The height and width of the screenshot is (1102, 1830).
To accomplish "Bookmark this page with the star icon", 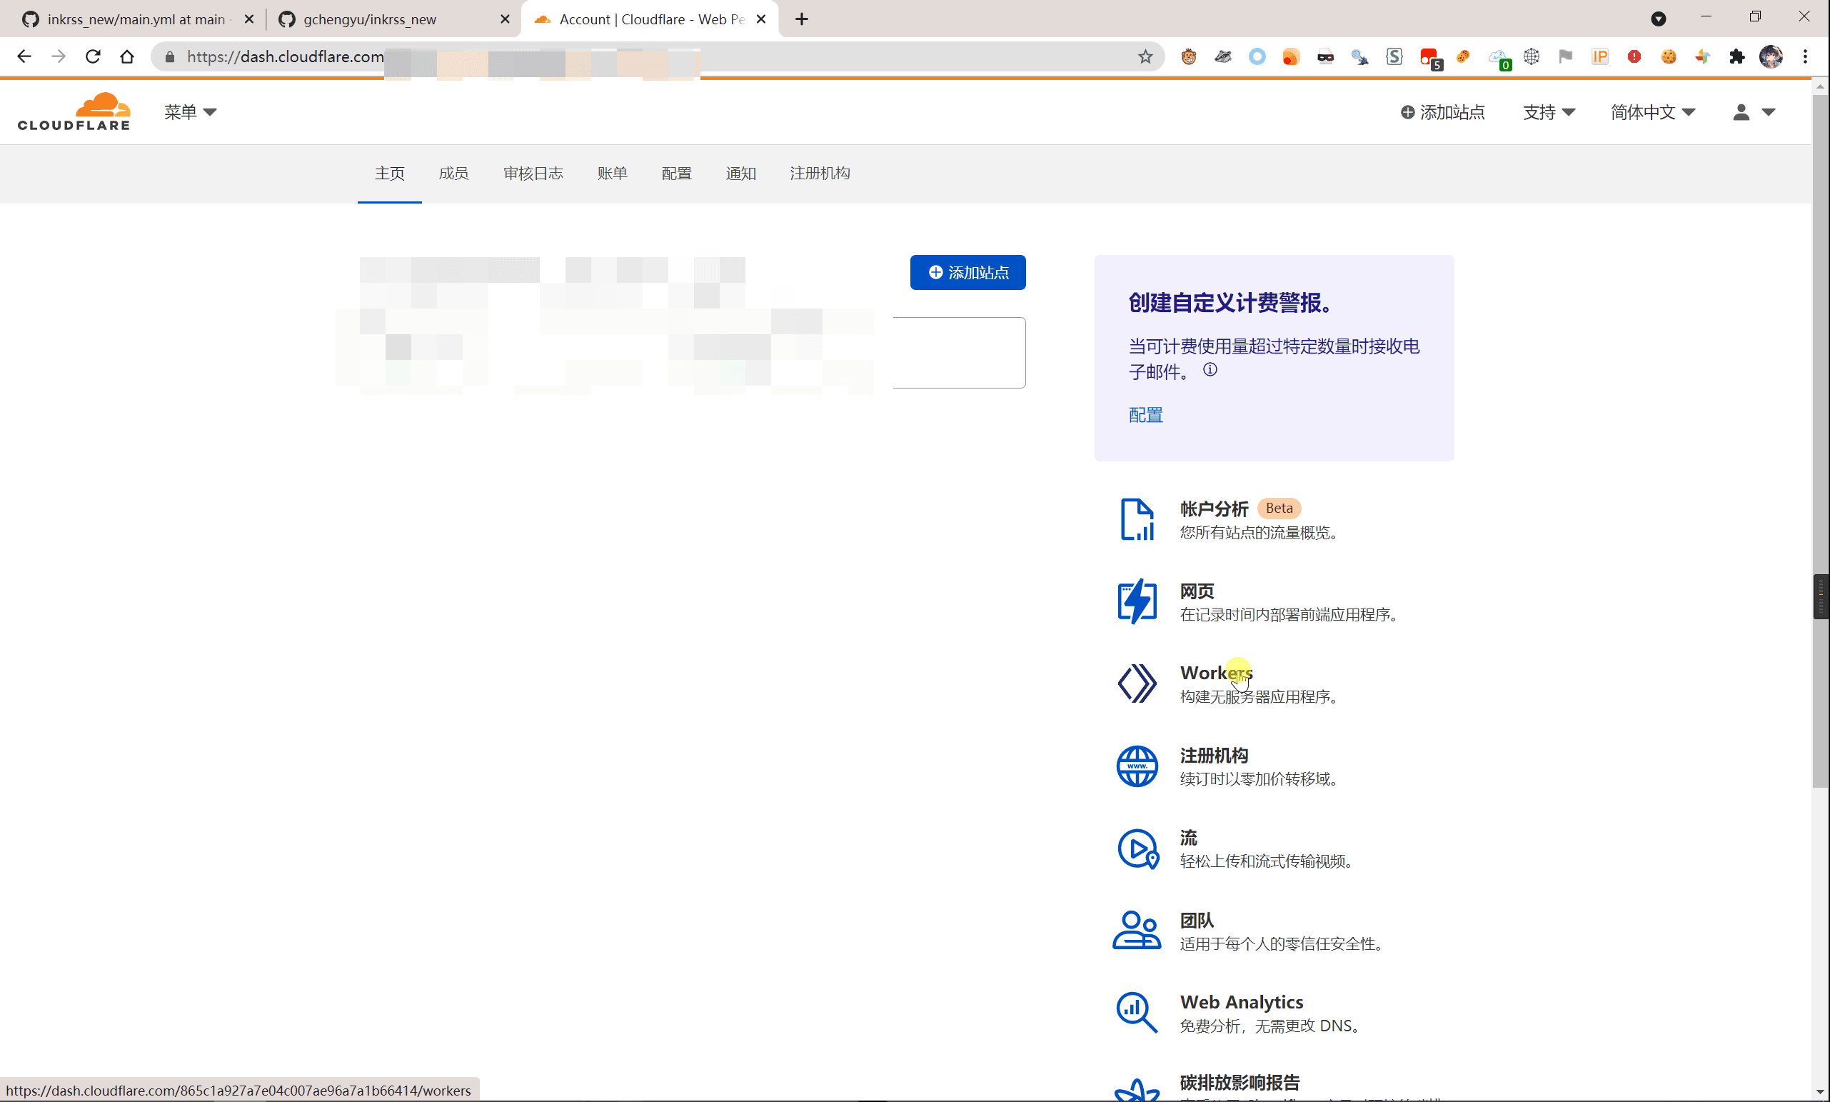I will [1145, 56].
